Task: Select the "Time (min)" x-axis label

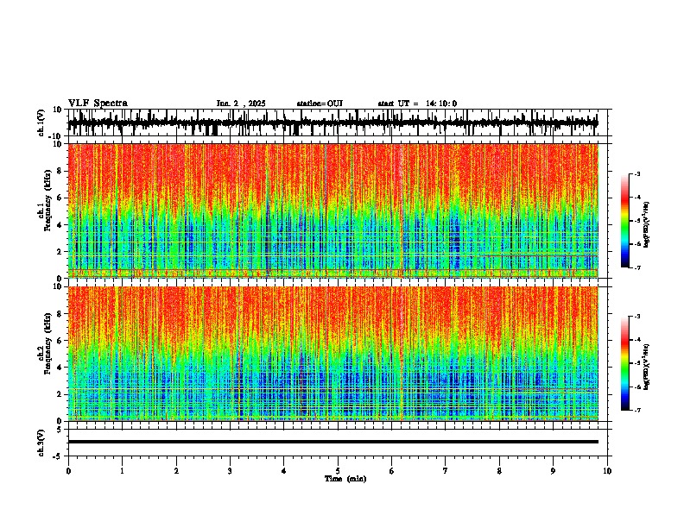Action: (x=345, y=479)
